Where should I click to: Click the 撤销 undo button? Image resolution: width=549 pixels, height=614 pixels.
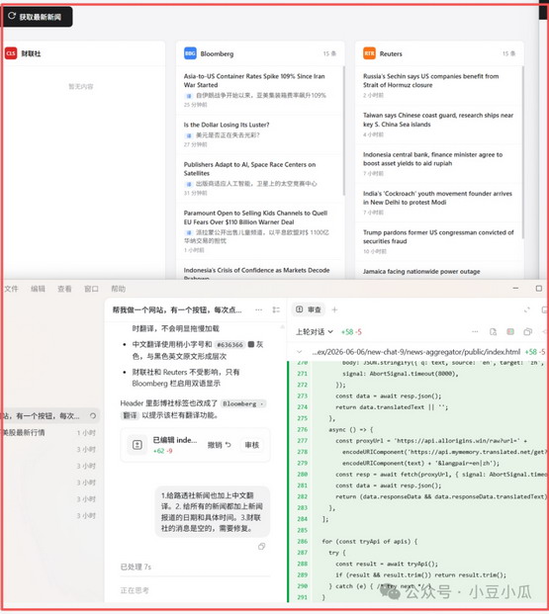click(219, 445)
